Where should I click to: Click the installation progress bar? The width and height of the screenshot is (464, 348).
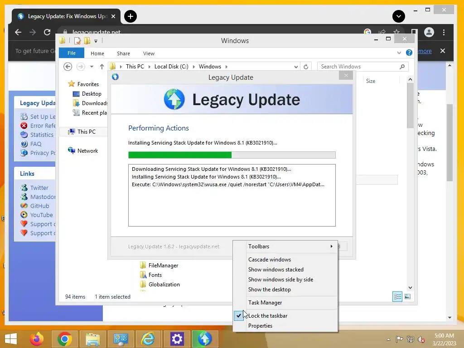(x=232, y=155)
